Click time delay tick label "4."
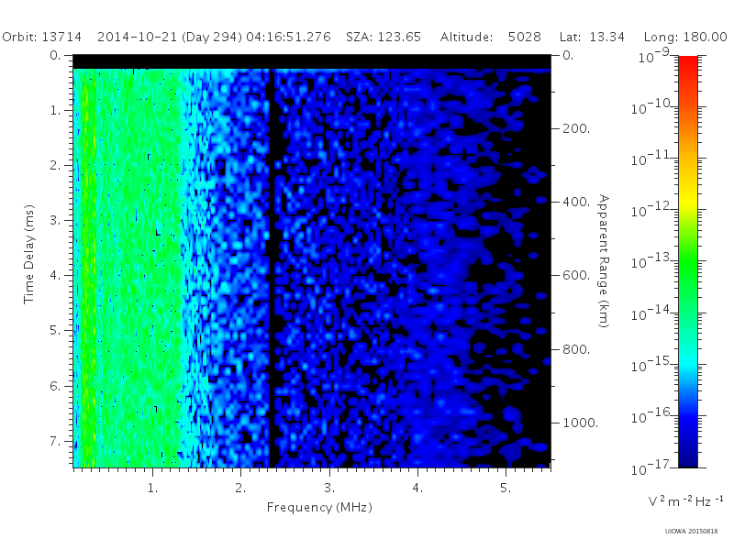The width and height of the screenshot is (734, 550). 56,276
